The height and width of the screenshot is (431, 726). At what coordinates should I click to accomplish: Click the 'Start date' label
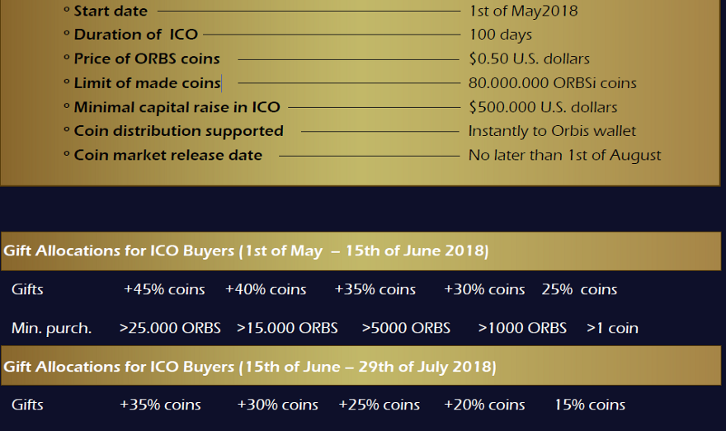(x=111, y=12)
